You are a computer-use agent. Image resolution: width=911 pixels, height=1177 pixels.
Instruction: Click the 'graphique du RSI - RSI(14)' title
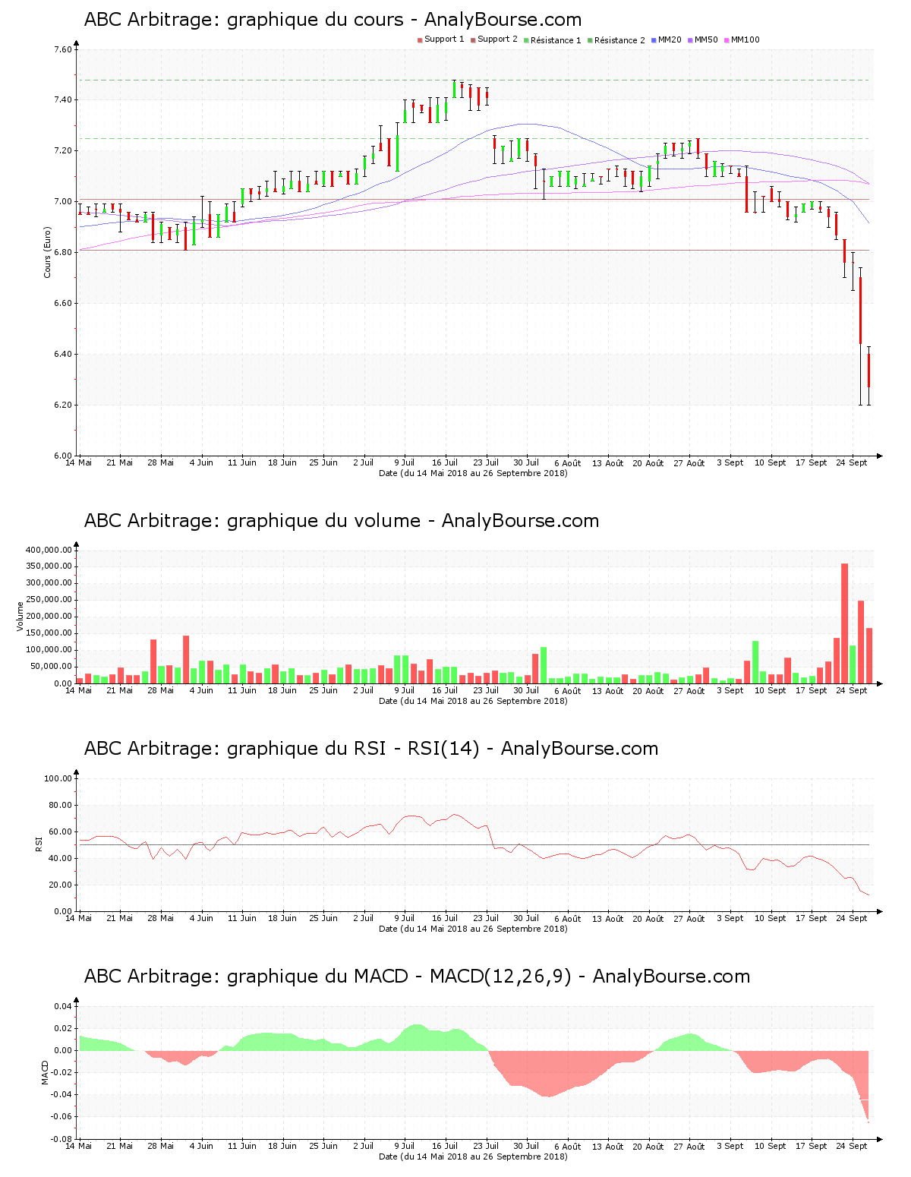click(x=371, y=749)
